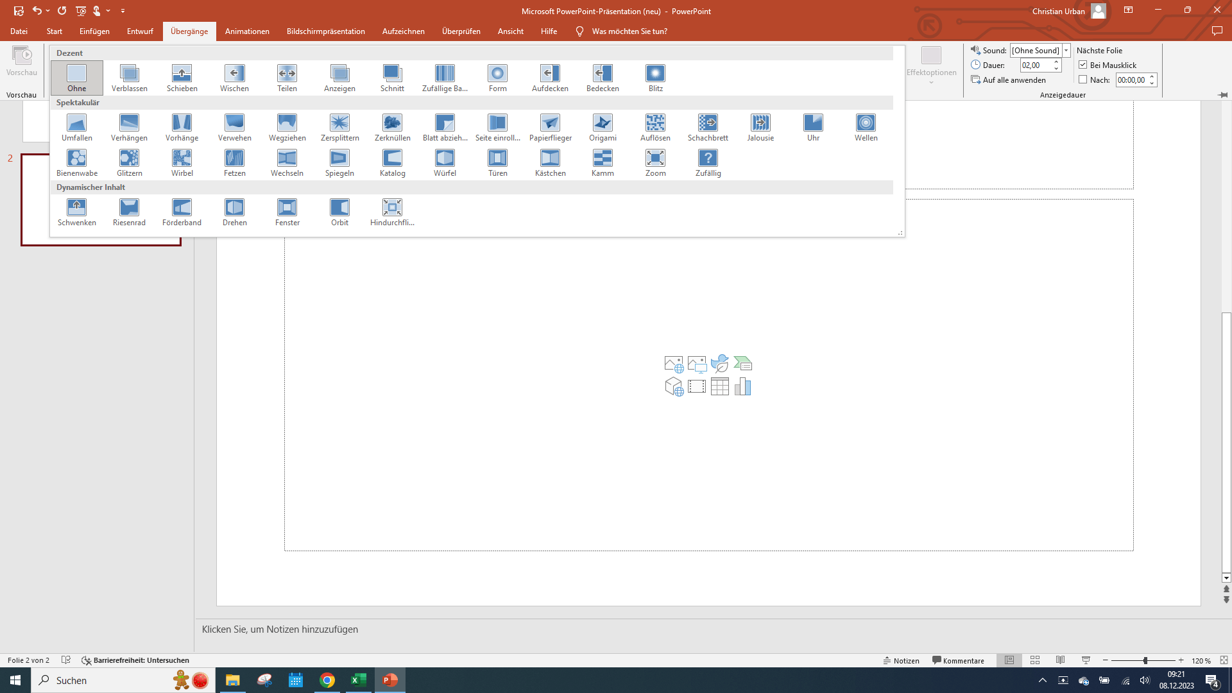Select the Riesenrad dynamic transition

tap(129, 212)
